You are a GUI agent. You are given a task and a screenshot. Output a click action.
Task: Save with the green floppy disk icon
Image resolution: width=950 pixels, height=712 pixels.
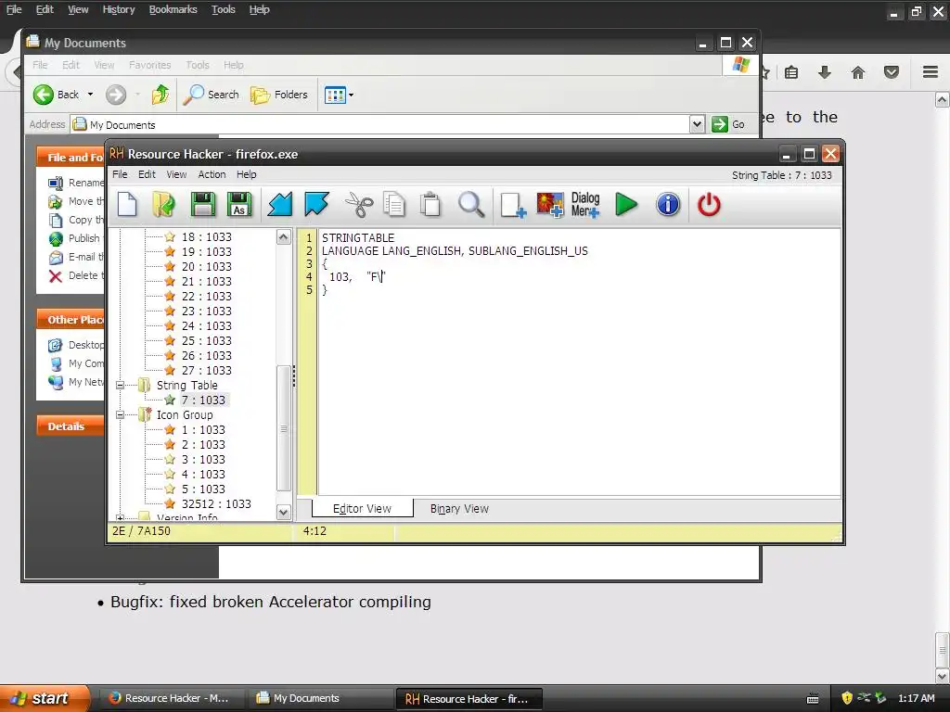pyautogui.click(x=203, y=205)
